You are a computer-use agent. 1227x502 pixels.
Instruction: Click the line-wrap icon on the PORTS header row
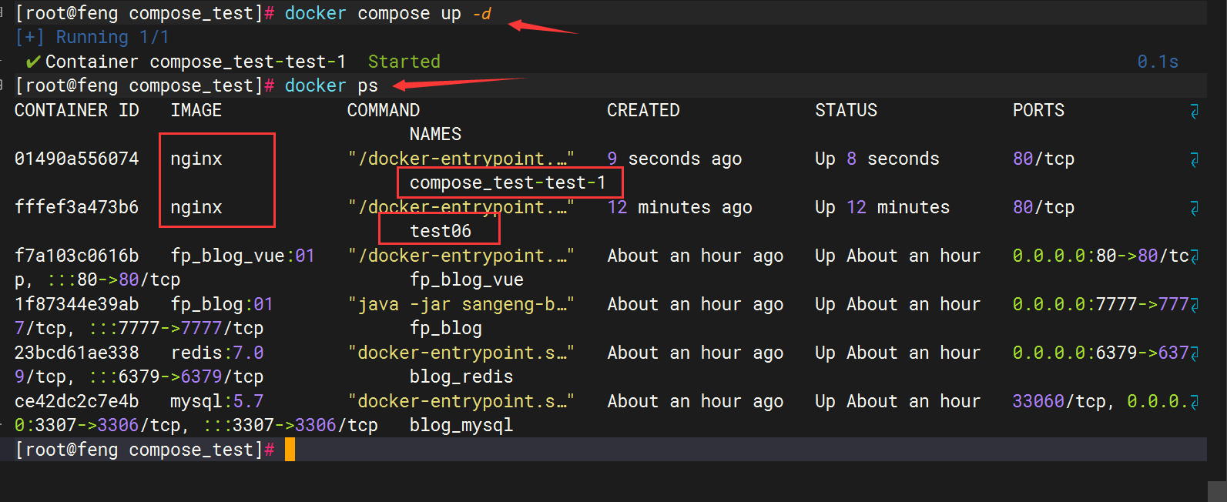pyautogui.click(x=1194, y=111)
